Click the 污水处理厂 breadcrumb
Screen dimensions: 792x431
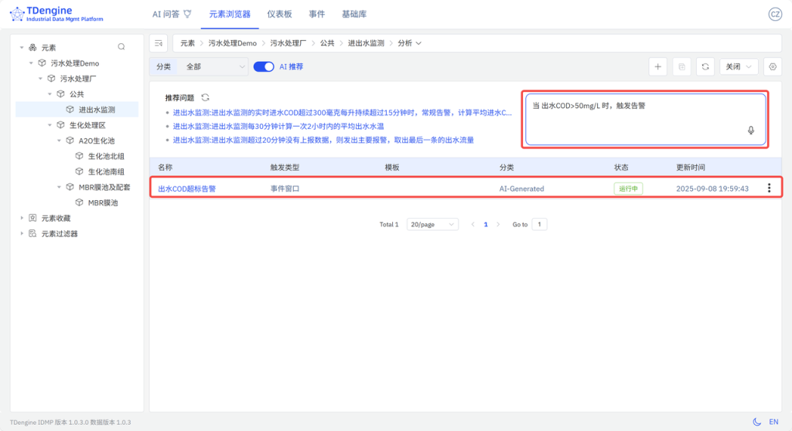click(288, 43)
